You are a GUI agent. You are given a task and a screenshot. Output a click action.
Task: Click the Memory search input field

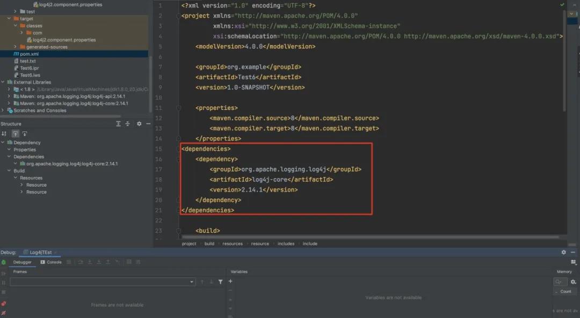click(x=560, y=282)
